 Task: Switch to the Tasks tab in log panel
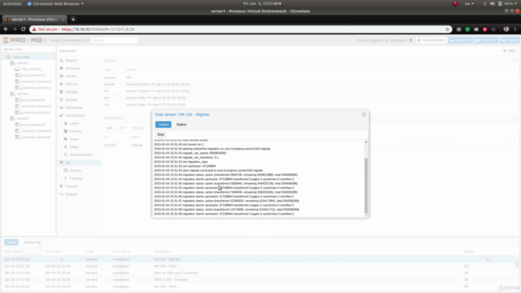click(x=11, y=243)
